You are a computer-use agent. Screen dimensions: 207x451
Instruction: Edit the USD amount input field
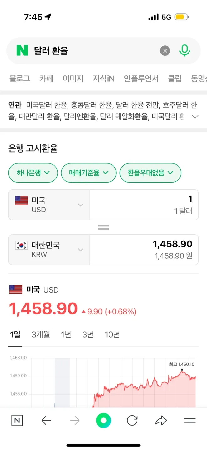click(144, 205)
